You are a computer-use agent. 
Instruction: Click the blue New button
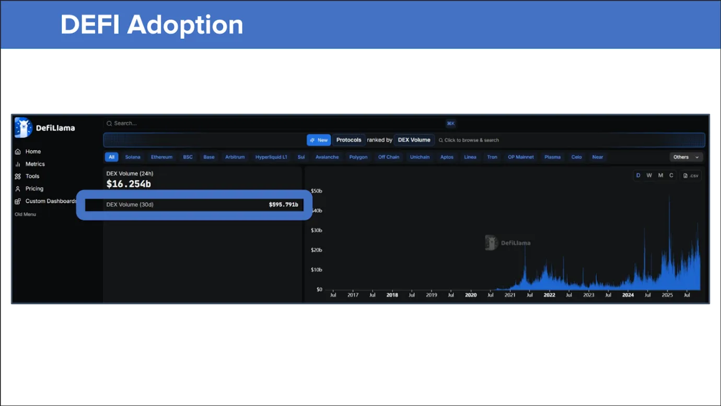click(319, 140)
